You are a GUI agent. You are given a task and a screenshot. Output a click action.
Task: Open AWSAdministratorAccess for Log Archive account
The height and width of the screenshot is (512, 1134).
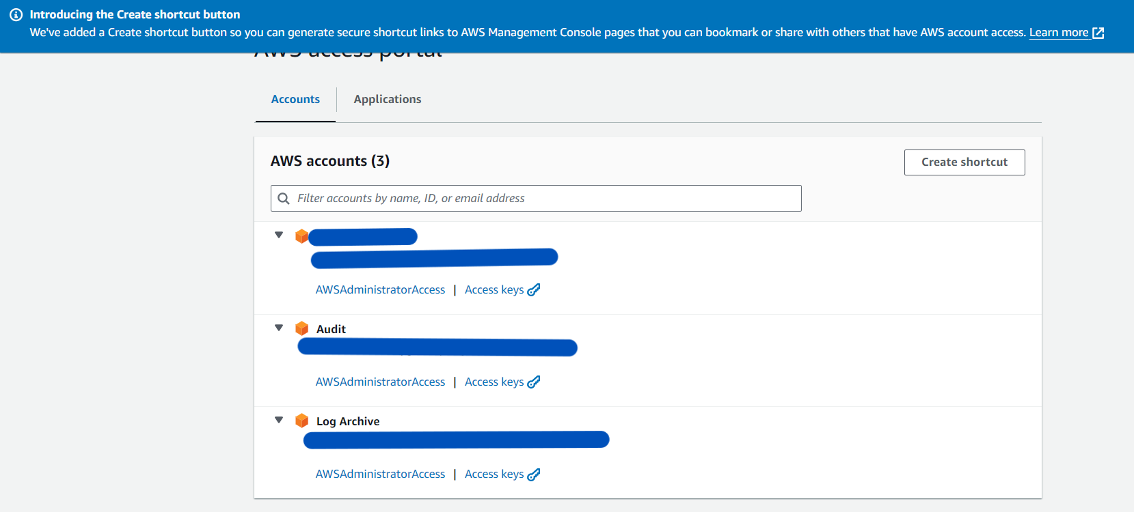click(380, 474)
